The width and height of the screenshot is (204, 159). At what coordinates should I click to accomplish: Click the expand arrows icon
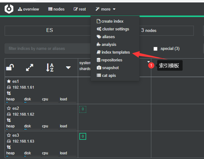click(x=29, y=67)
